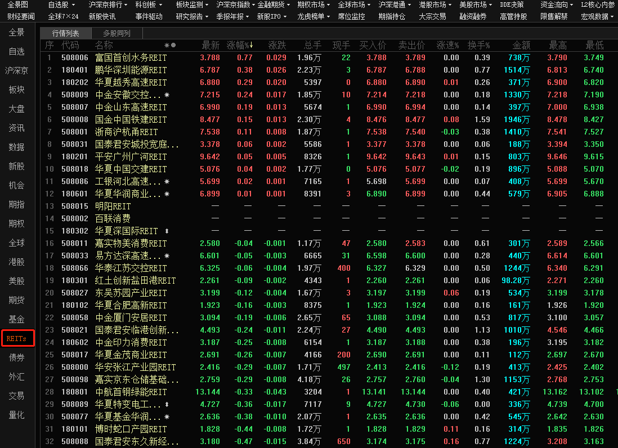The width and height of the screenshot is (618, 448).
Task: Open 财经要闻 in the top menu
Action: coord(21,17)
